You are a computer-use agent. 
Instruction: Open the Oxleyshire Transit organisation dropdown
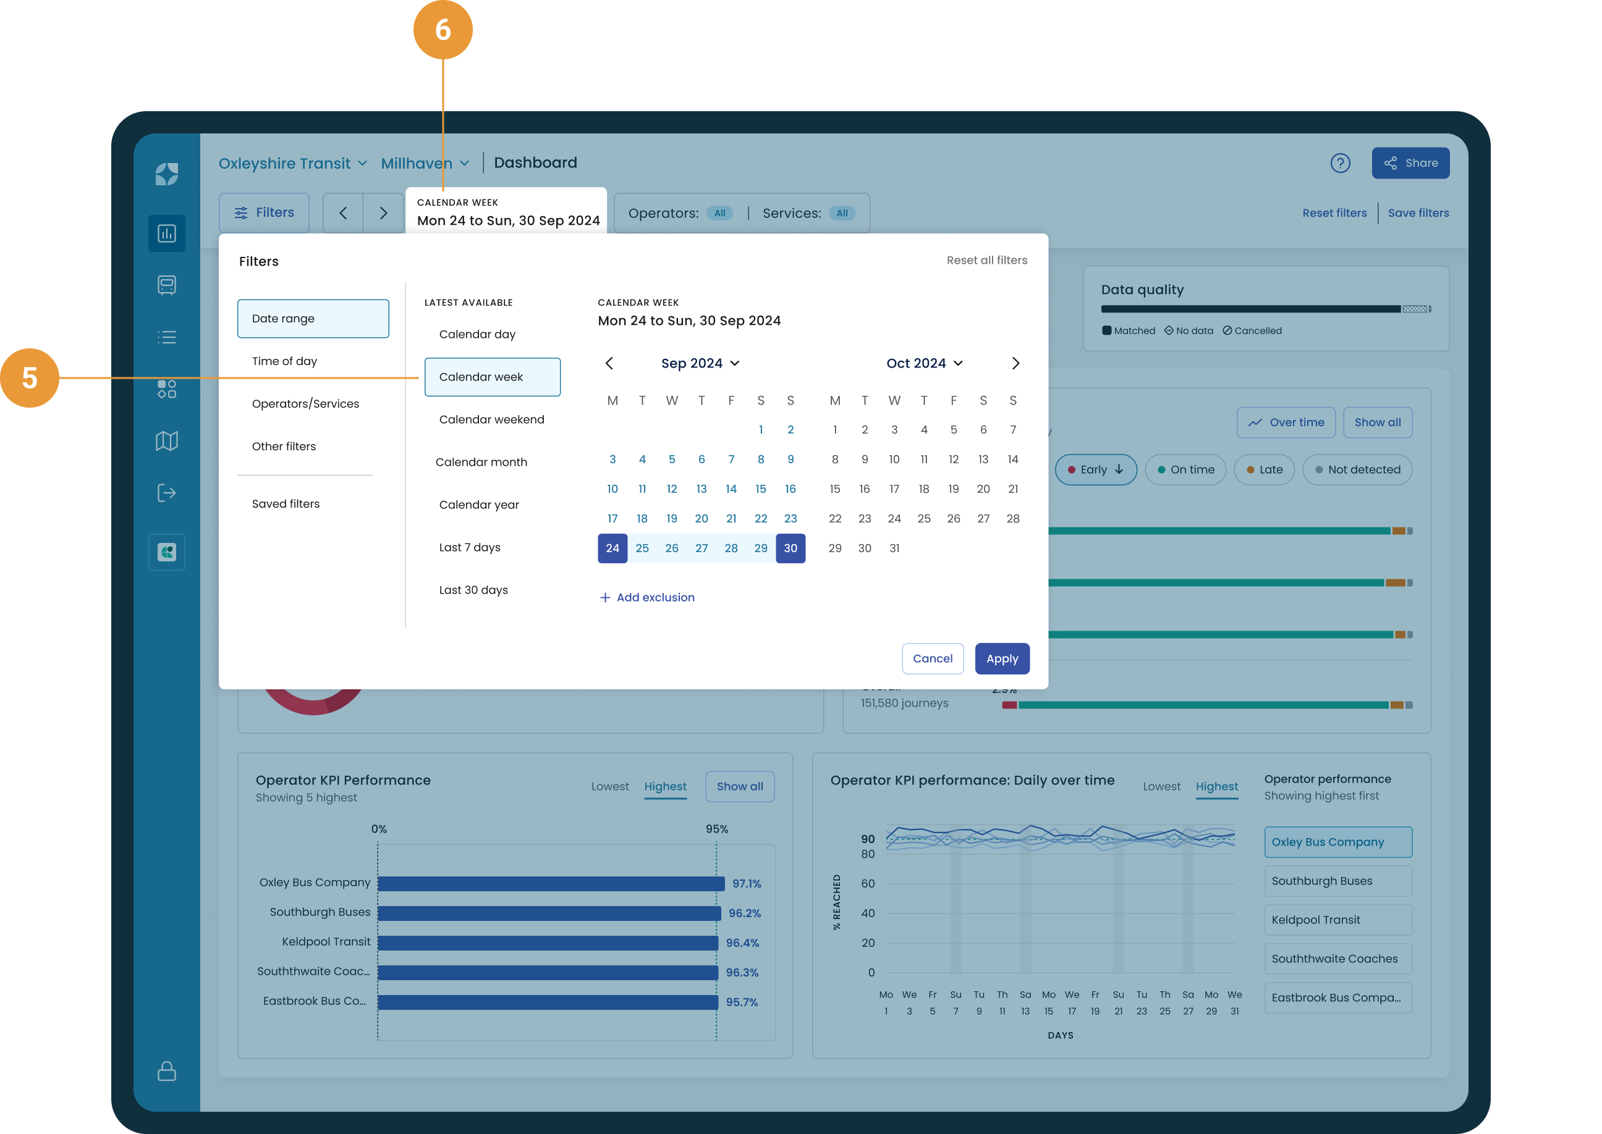[x=292, y=164]
